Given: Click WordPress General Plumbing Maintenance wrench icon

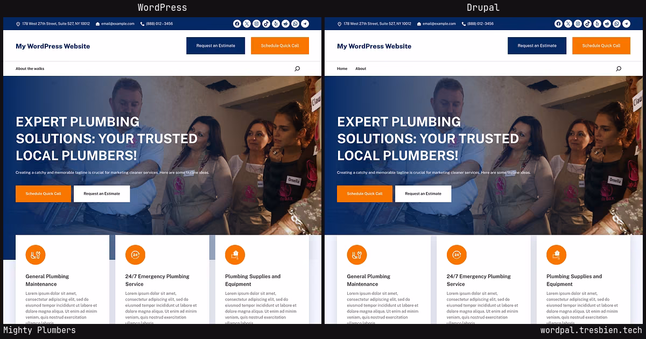Looking at the screenshot, I should (x=36, y=255).
